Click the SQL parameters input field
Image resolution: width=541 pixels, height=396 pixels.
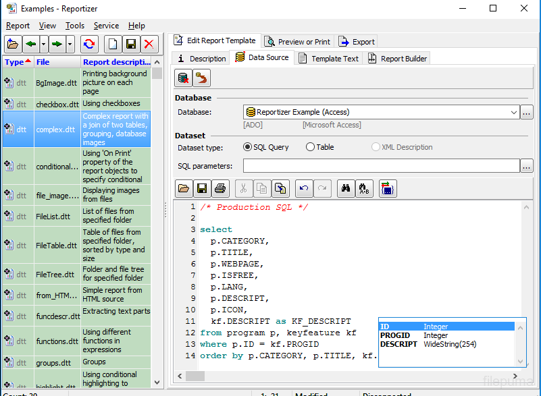pos(381,166)
